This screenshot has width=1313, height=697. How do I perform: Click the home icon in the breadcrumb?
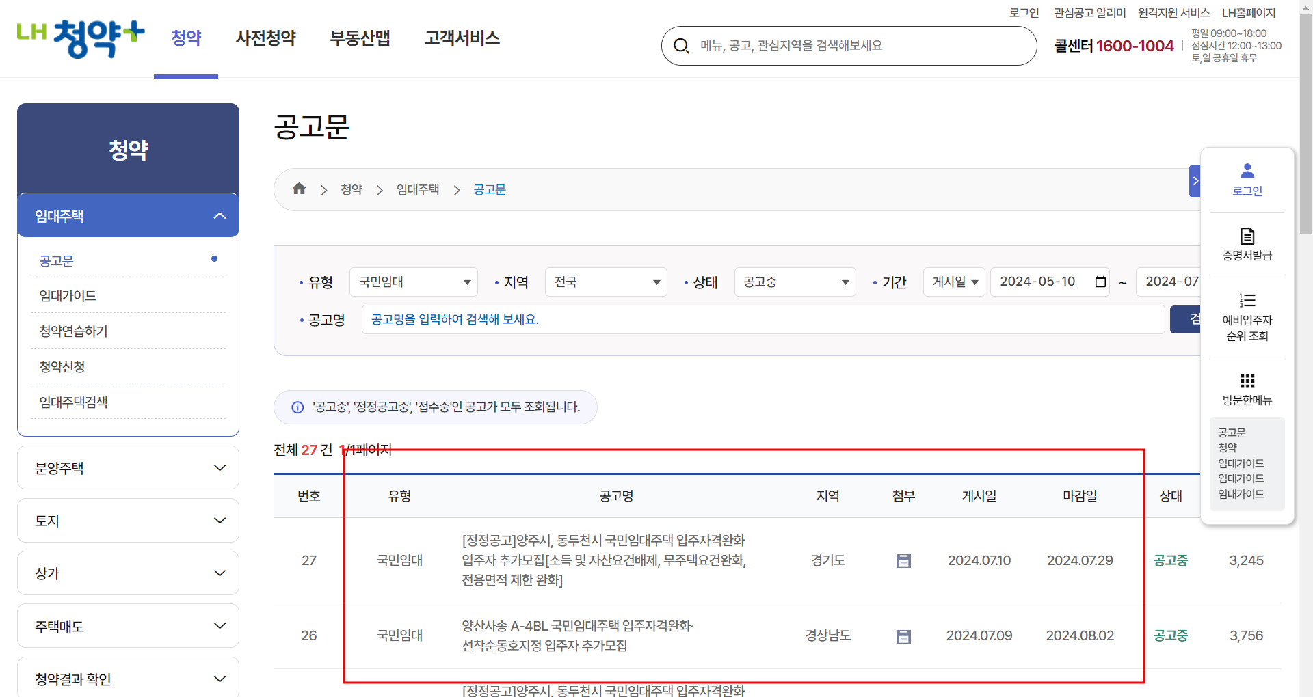coord(299,189)
